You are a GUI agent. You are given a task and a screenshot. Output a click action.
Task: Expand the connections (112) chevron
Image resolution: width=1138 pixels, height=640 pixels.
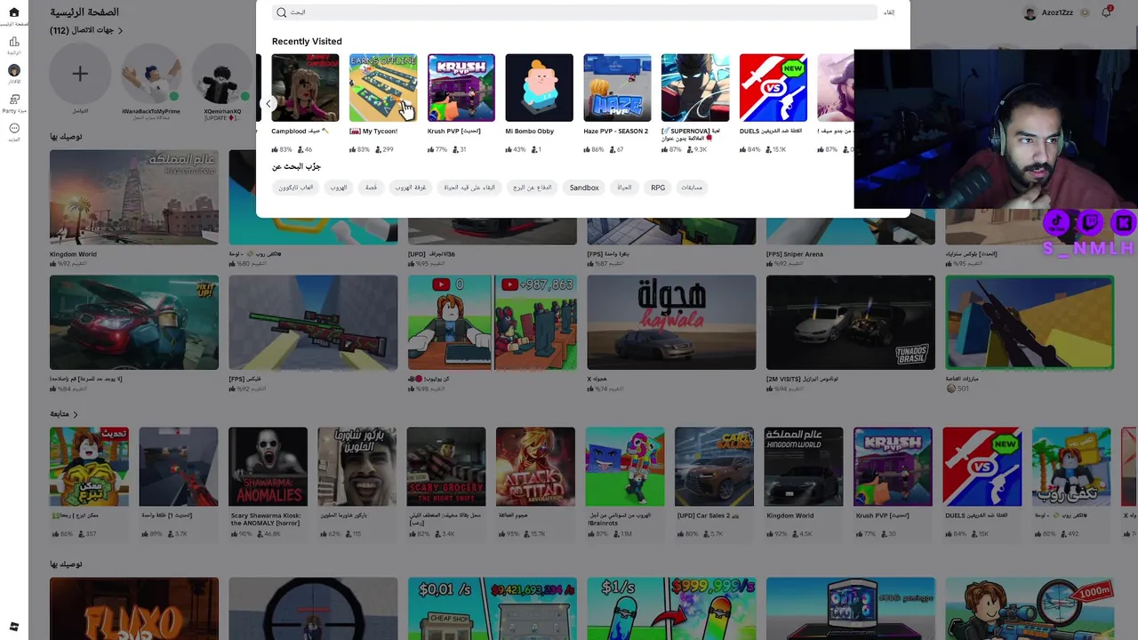120,31
